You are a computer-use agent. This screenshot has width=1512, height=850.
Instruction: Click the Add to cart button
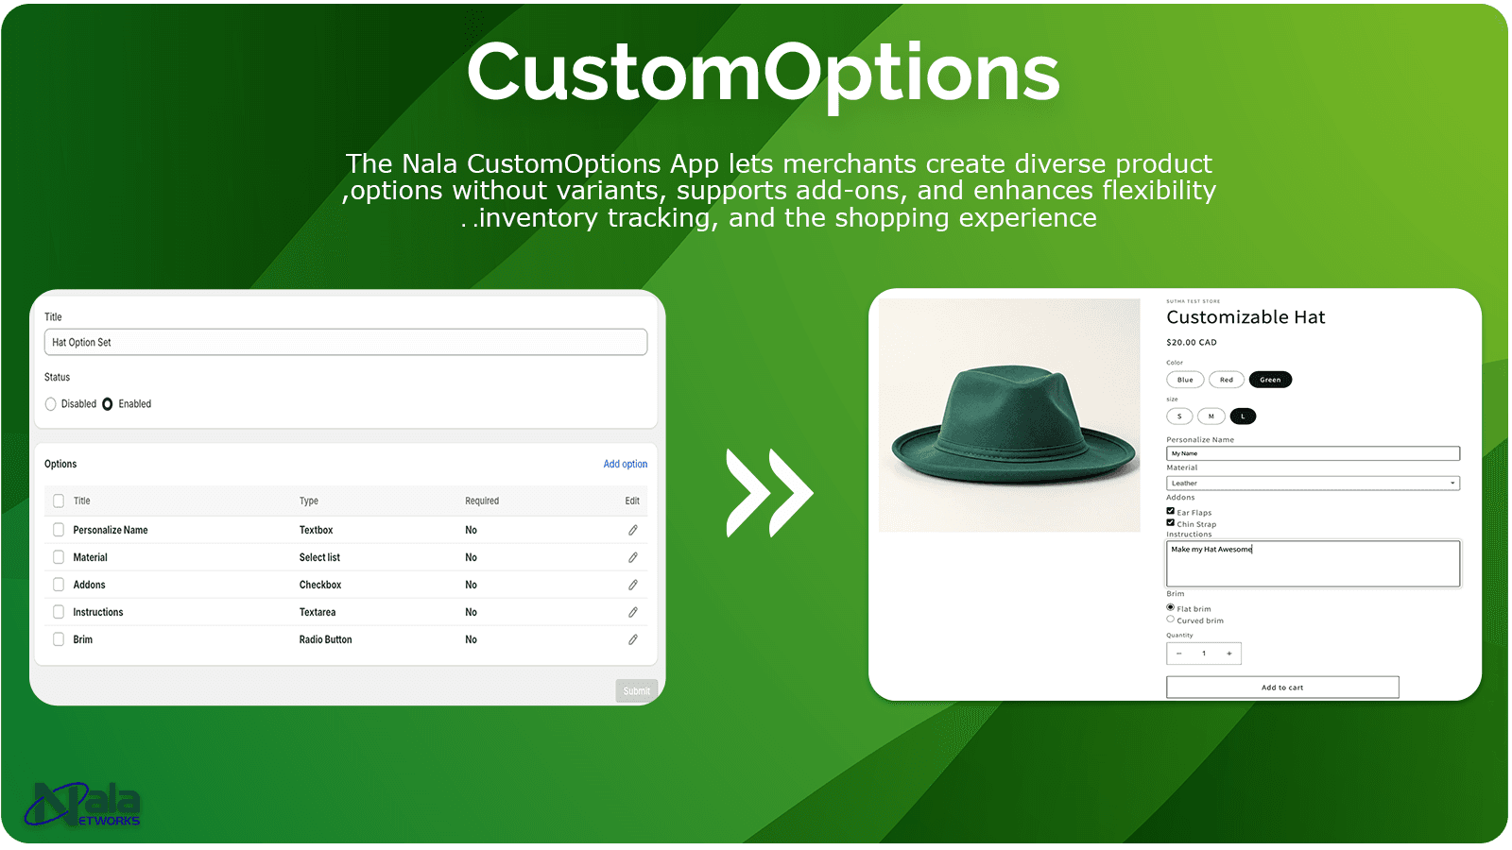point(1282,687)
